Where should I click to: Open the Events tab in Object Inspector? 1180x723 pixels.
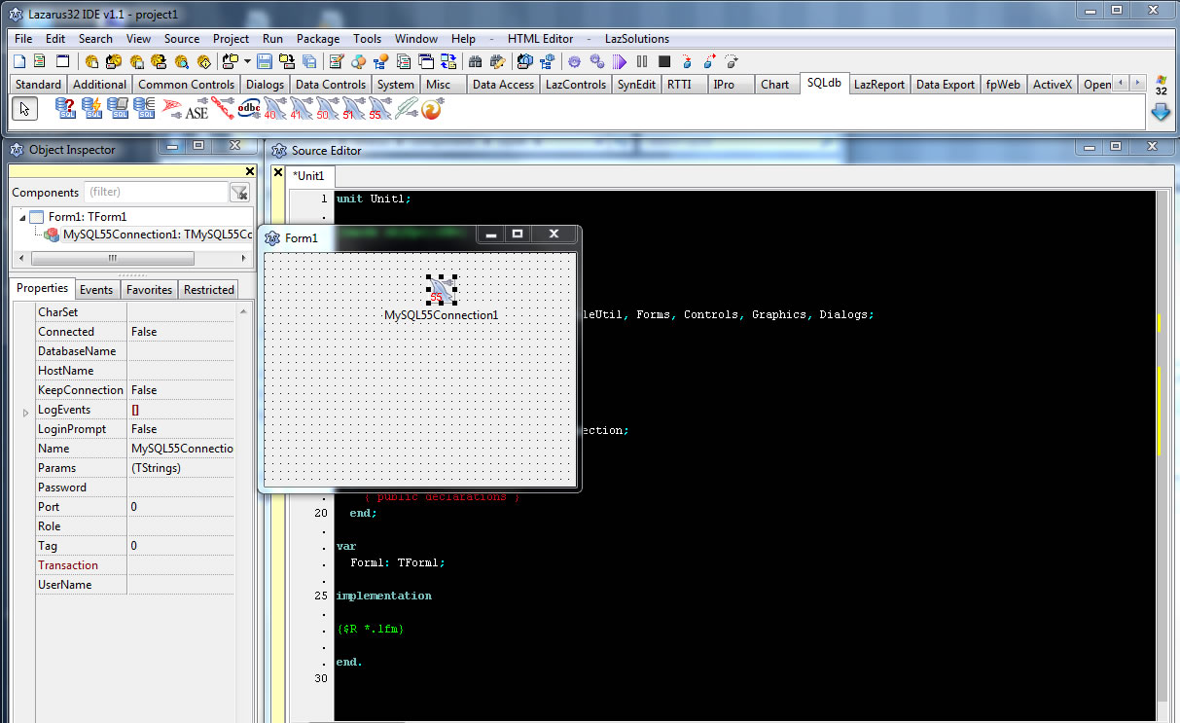click(x=96, y=289)
